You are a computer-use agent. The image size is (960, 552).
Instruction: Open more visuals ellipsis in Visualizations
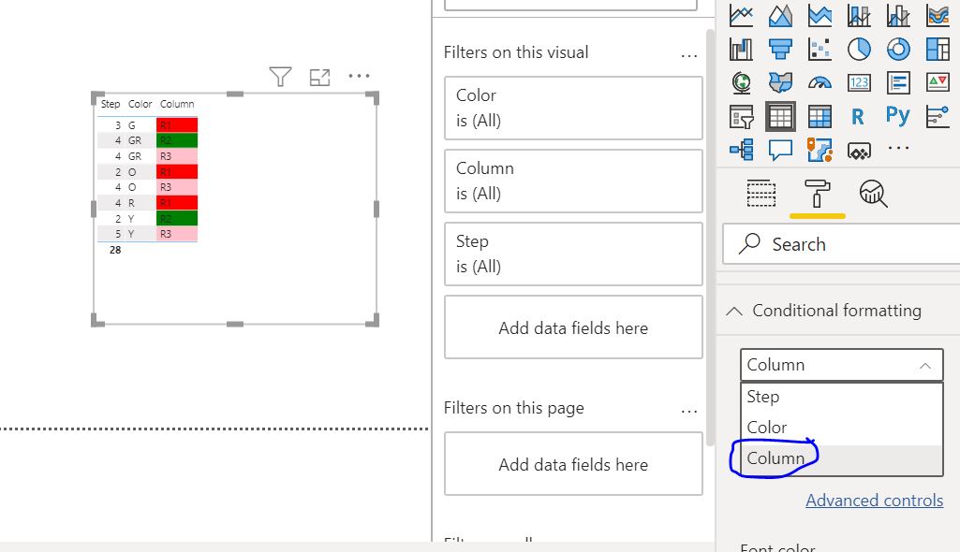coord(898,148)
